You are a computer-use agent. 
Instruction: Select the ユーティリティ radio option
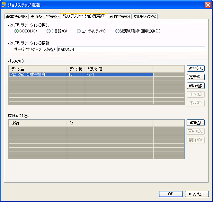(x=79, y=31)
